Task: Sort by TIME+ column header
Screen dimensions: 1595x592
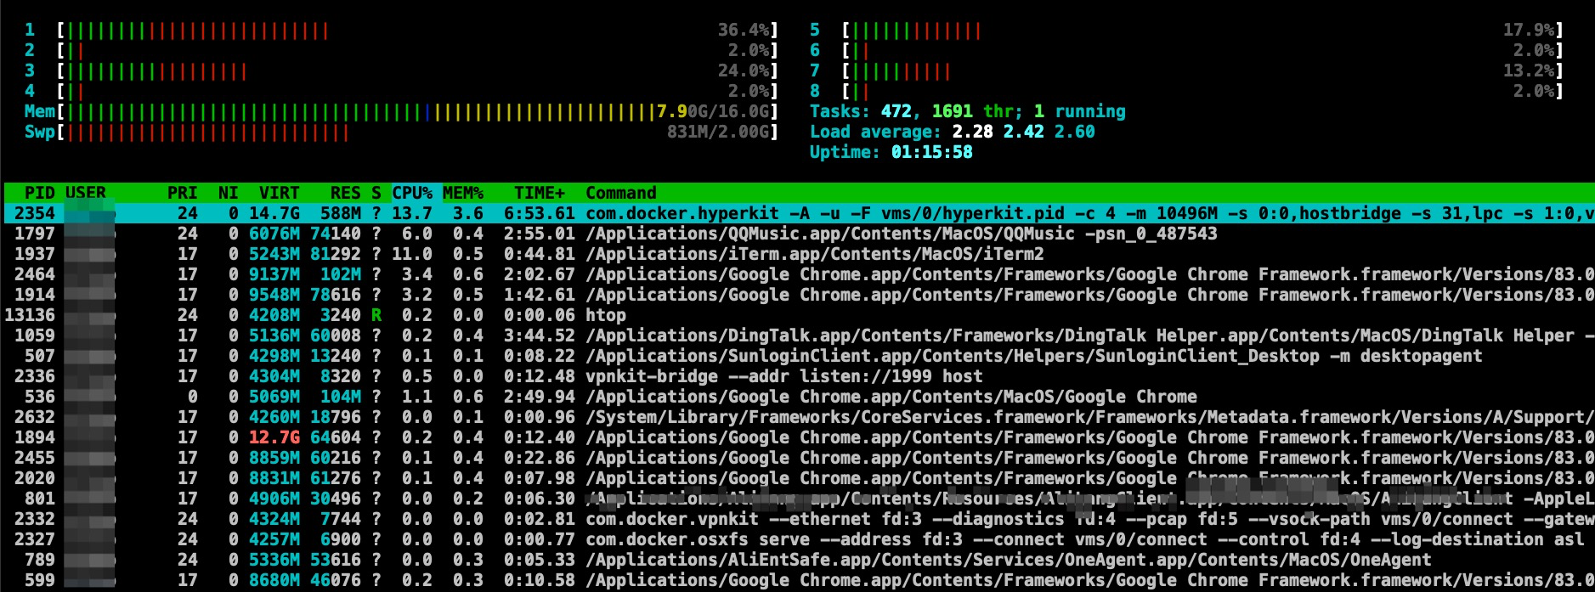Action: coord(540,193)
